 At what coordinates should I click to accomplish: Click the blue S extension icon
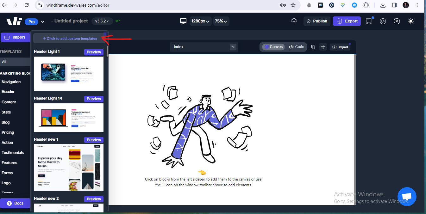click(x=355, y=5)
